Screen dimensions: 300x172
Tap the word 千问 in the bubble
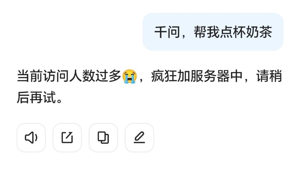(167, 32)
